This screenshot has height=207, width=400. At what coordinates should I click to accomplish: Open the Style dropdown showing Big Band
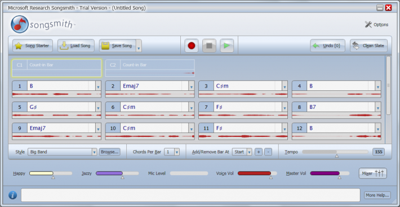coord(62,152)
